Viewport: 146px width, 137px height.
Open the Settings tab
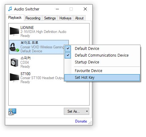point(50,18)
